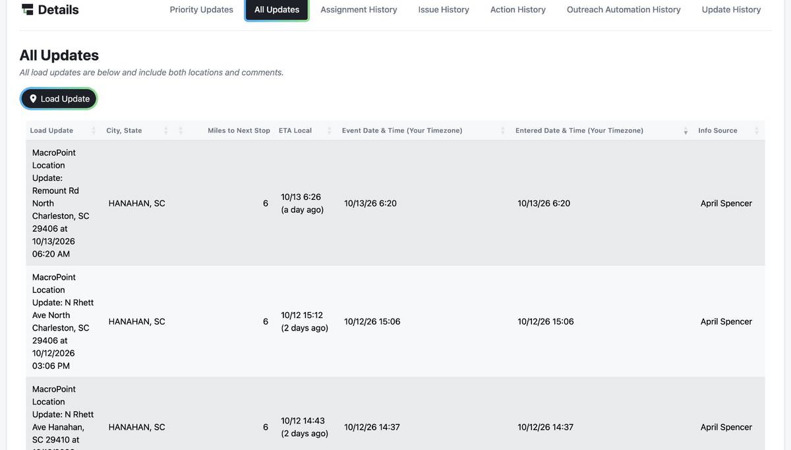Click ETA 10/12 14:43 (2 days ago)

click(x=305, y=427)
